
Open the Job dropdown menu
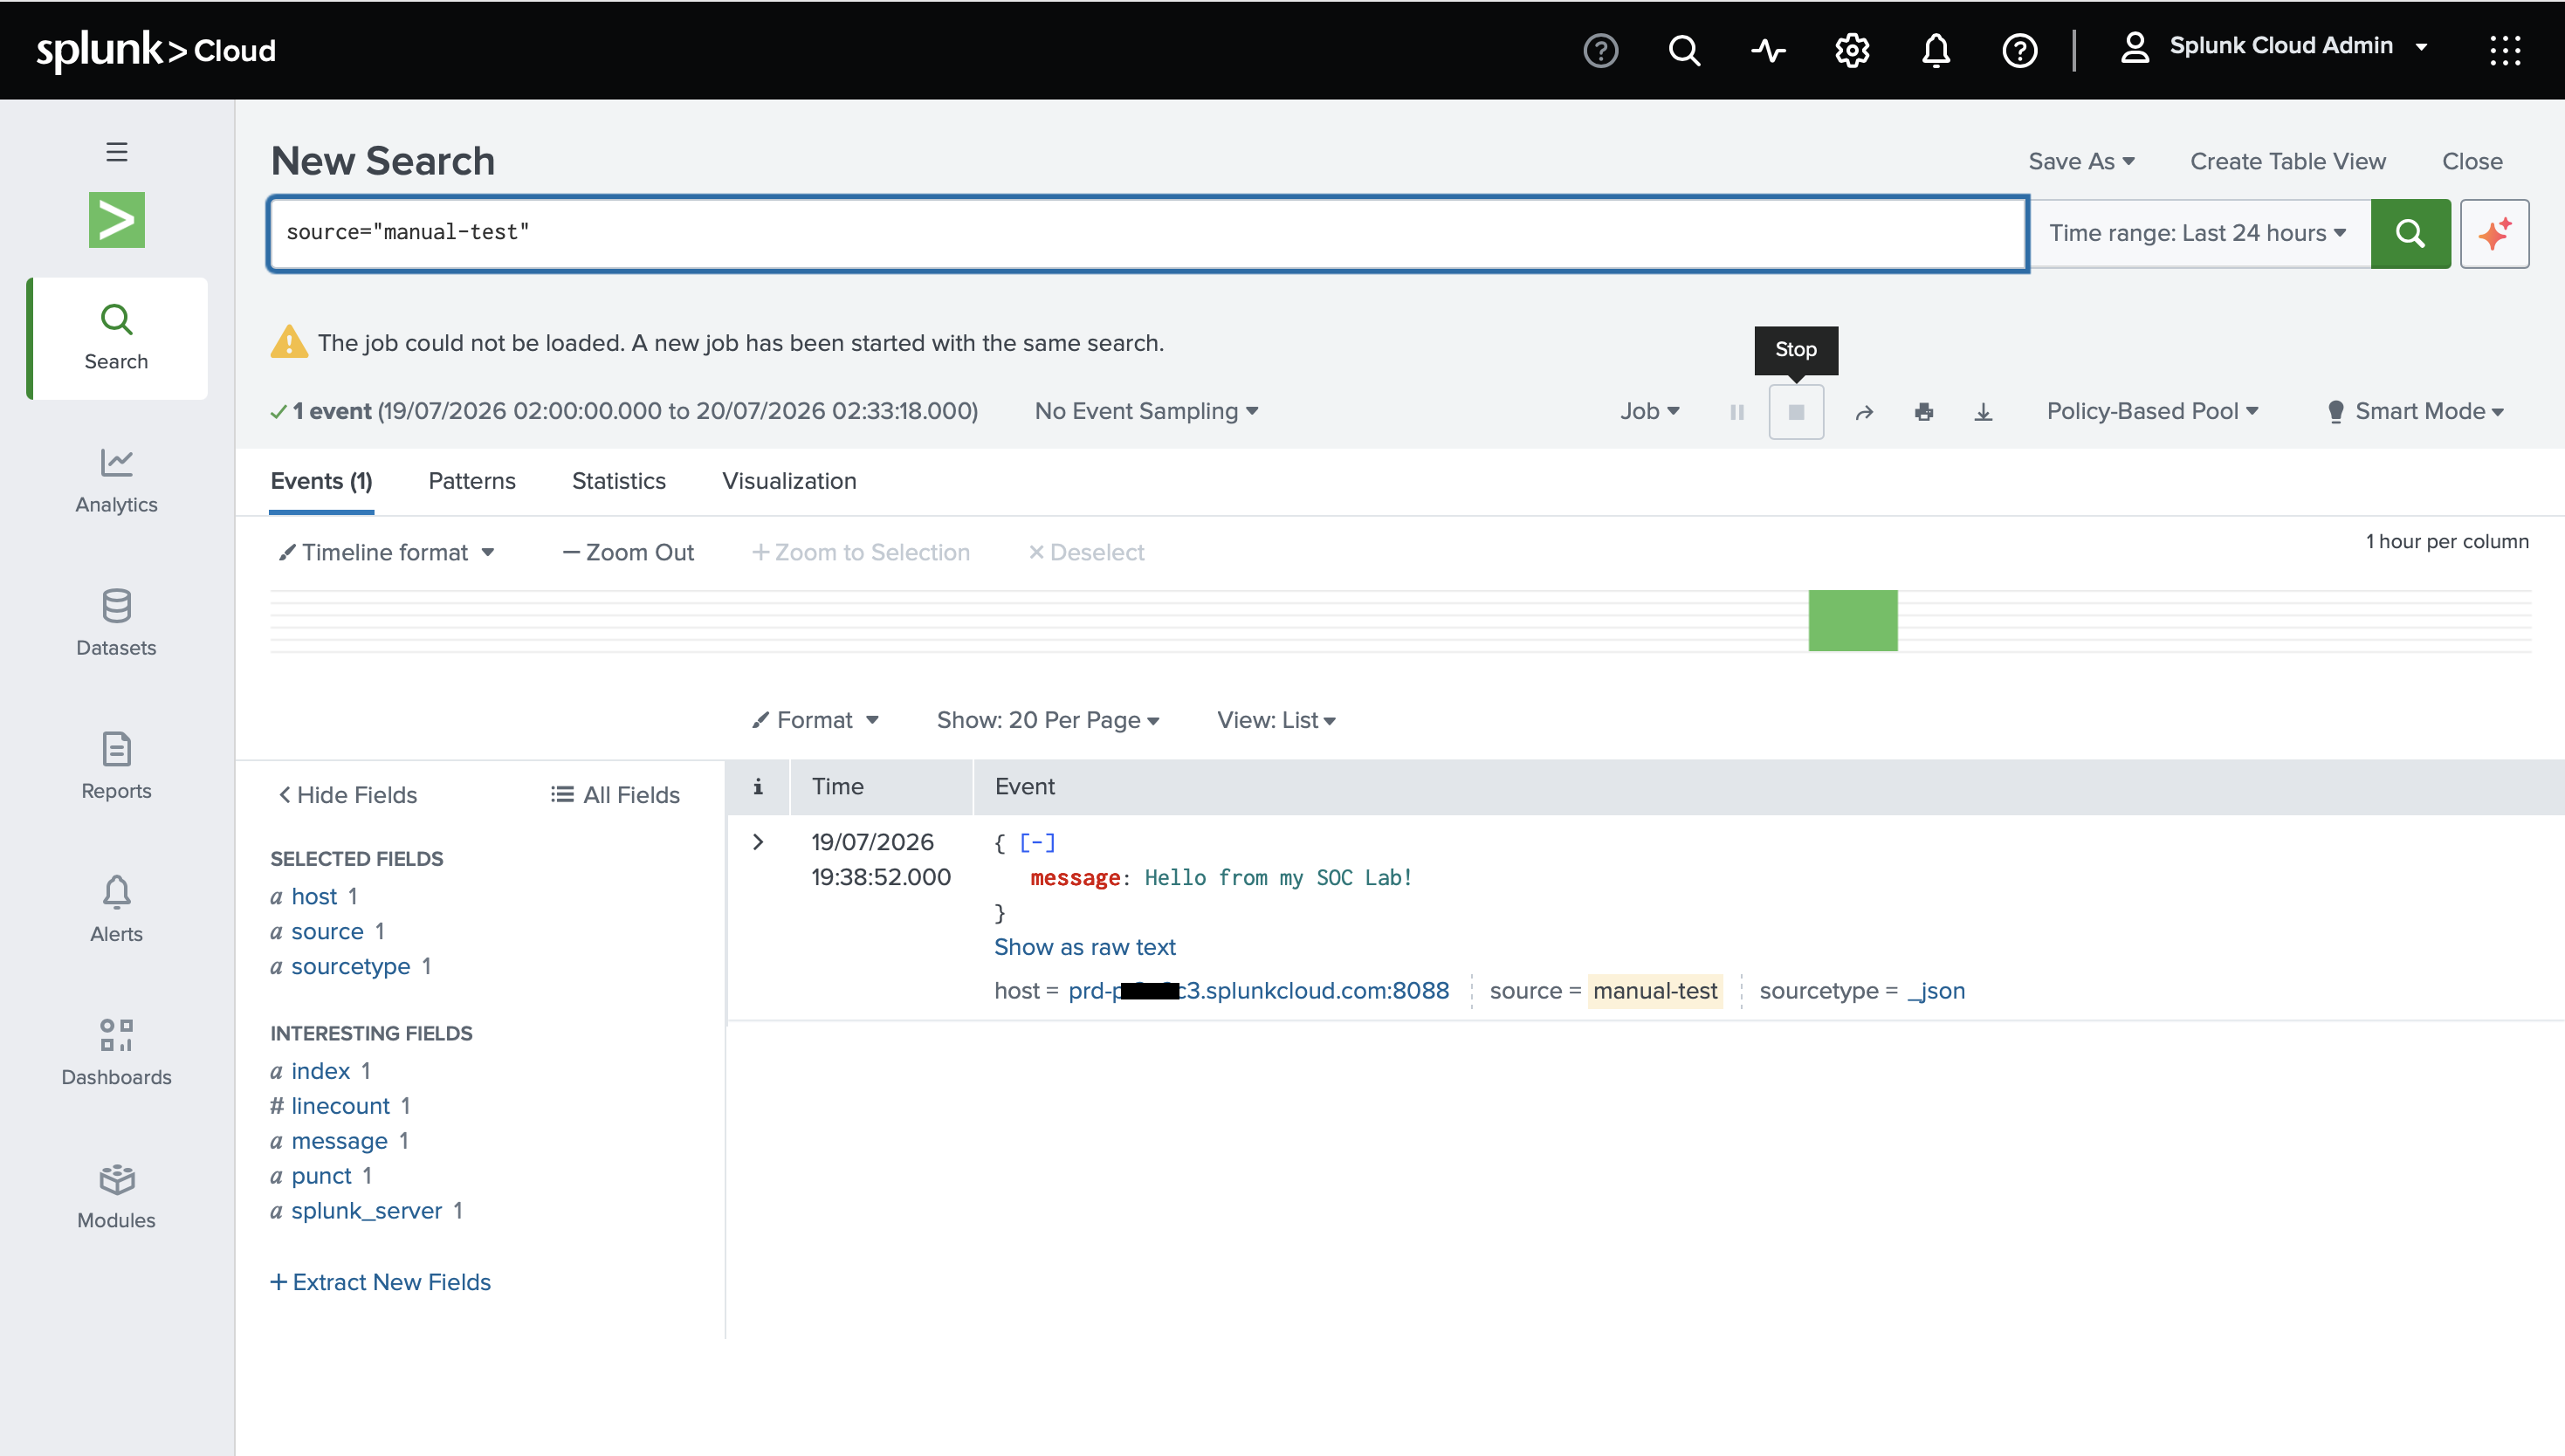tap(1650, 412)
